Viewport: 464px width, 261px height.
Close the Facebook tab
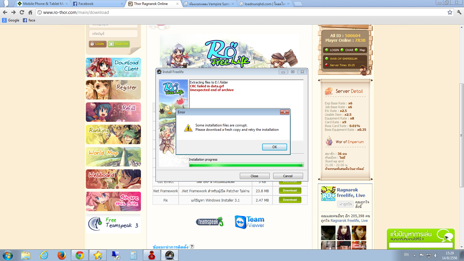coord(122,4)
